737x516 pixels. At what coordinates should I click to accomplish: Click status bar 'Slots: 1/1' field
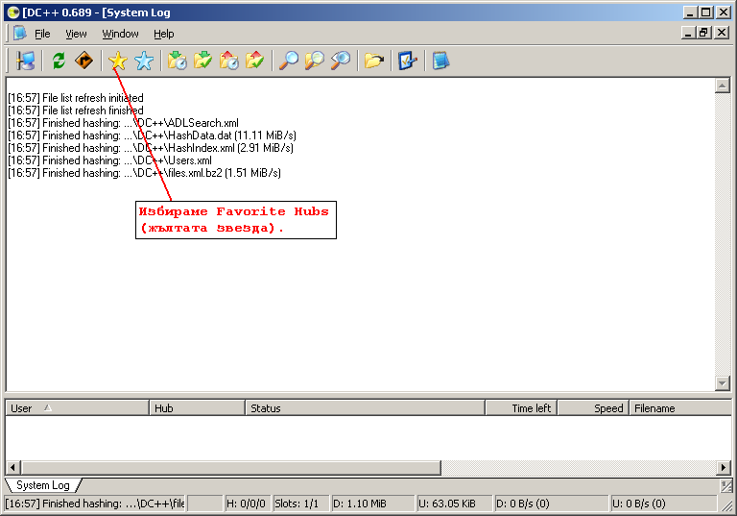pos(299,504)
